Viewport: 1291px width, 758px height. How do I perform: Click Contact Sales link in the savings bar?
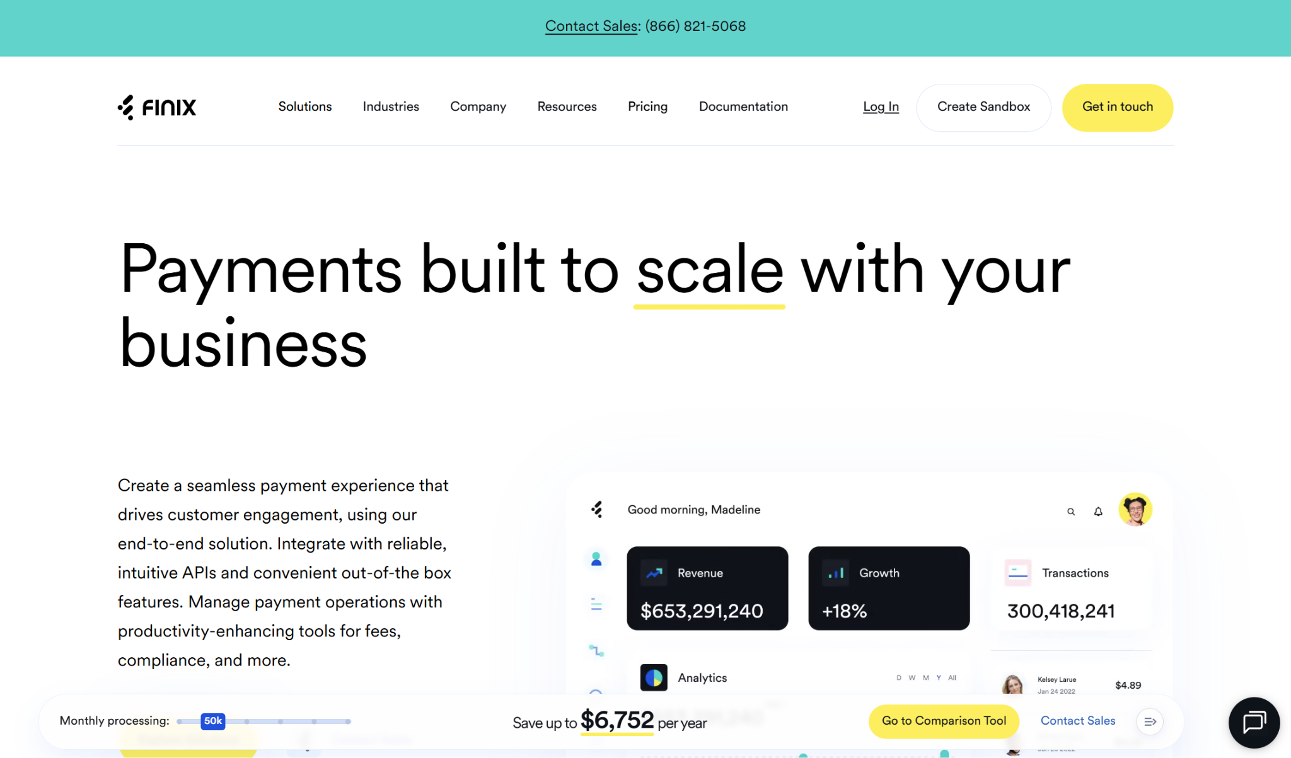[x=1078, y=721]
